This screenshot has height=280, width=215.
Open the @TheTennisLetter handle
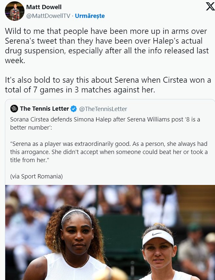point(103,109)
